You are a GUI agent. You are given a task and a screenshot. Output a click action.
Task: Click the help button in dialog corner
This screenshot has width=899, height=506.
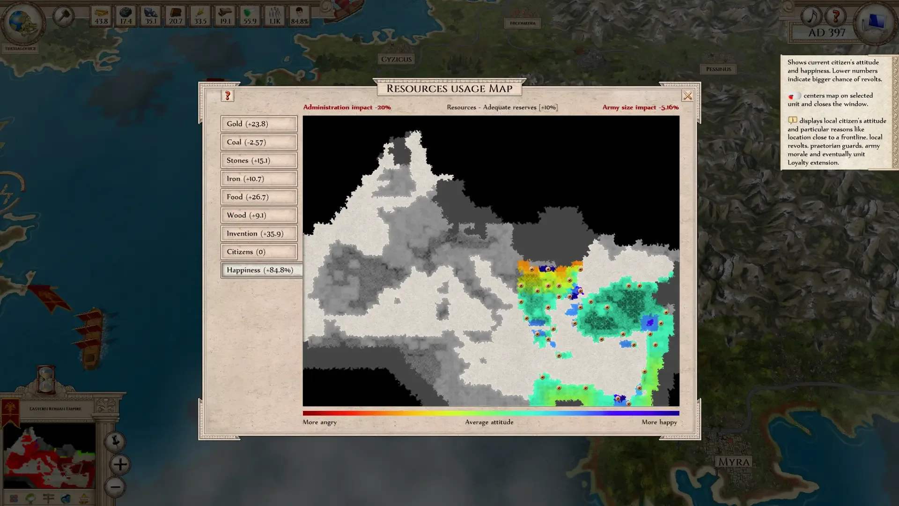(x=228, y=96)
